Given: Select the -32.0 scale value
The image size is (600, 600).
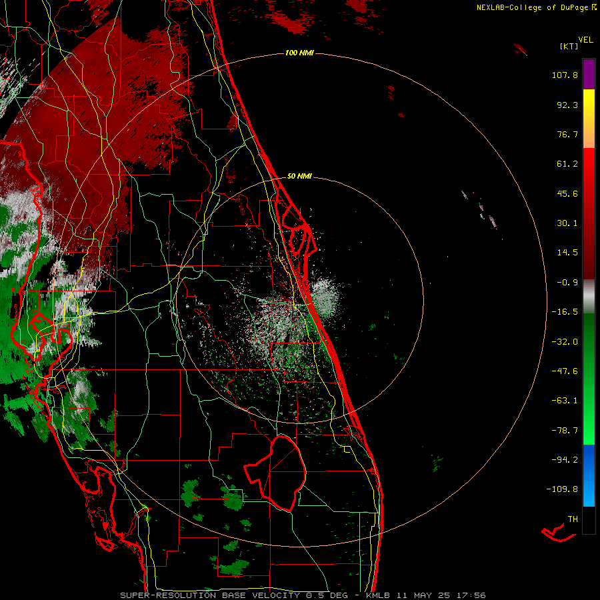Looking at the screenshot, I should pyautogui.click(x=565, y=342).
